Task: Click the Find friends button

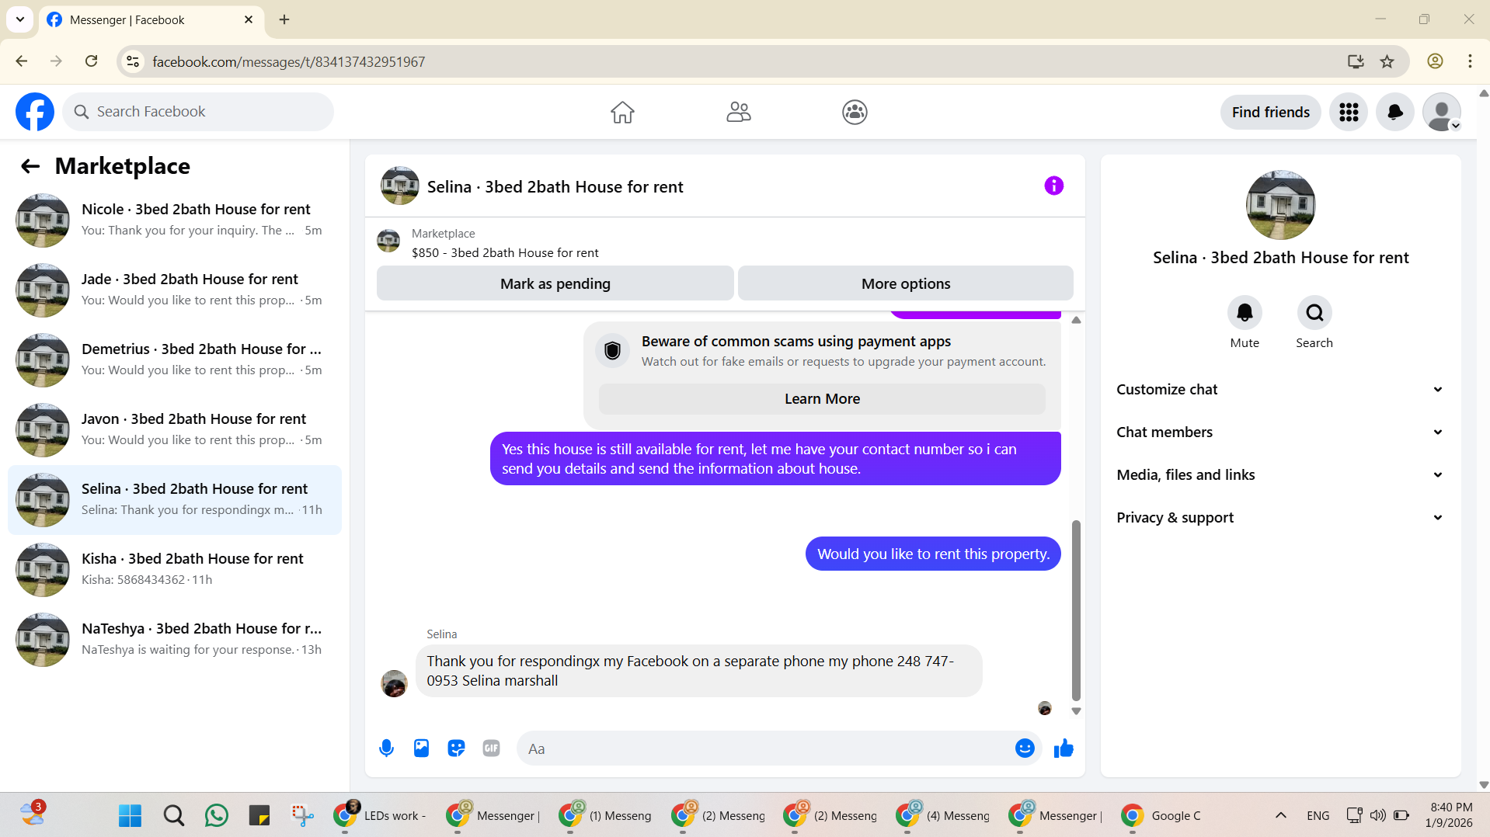Action: coord(1270,113)
